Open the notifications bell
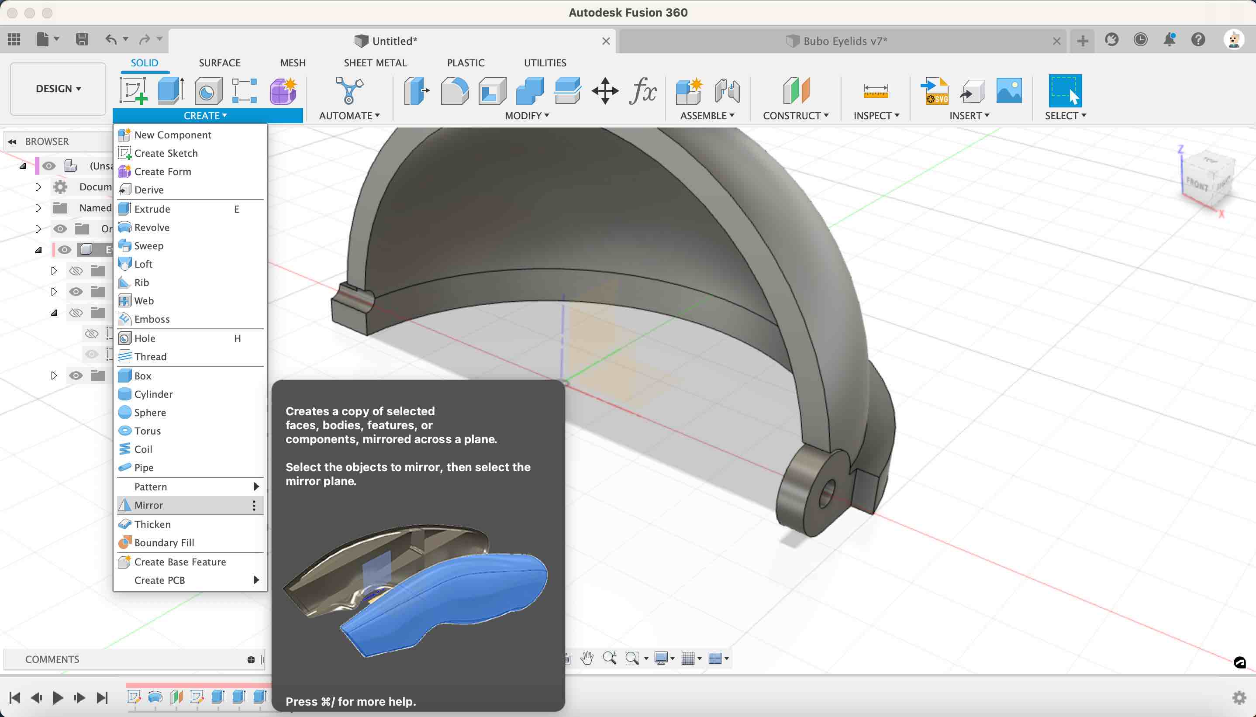The image size is (1256, 717). (1170, 39)
